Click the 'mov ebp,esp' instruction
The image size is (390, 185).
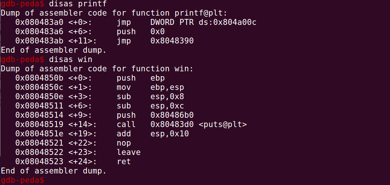pyautogui.click(x=150, y=87)
